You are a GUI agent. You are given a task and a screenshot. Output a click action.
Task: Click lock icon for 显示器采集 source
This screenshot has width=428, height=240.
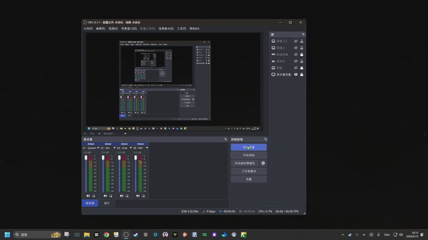pyautogui.click(x=302, y=75)
